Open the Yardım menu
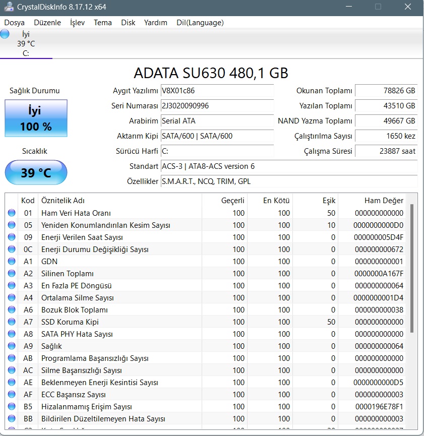This screenshot has width=424, height=436. tap(155, 23)
